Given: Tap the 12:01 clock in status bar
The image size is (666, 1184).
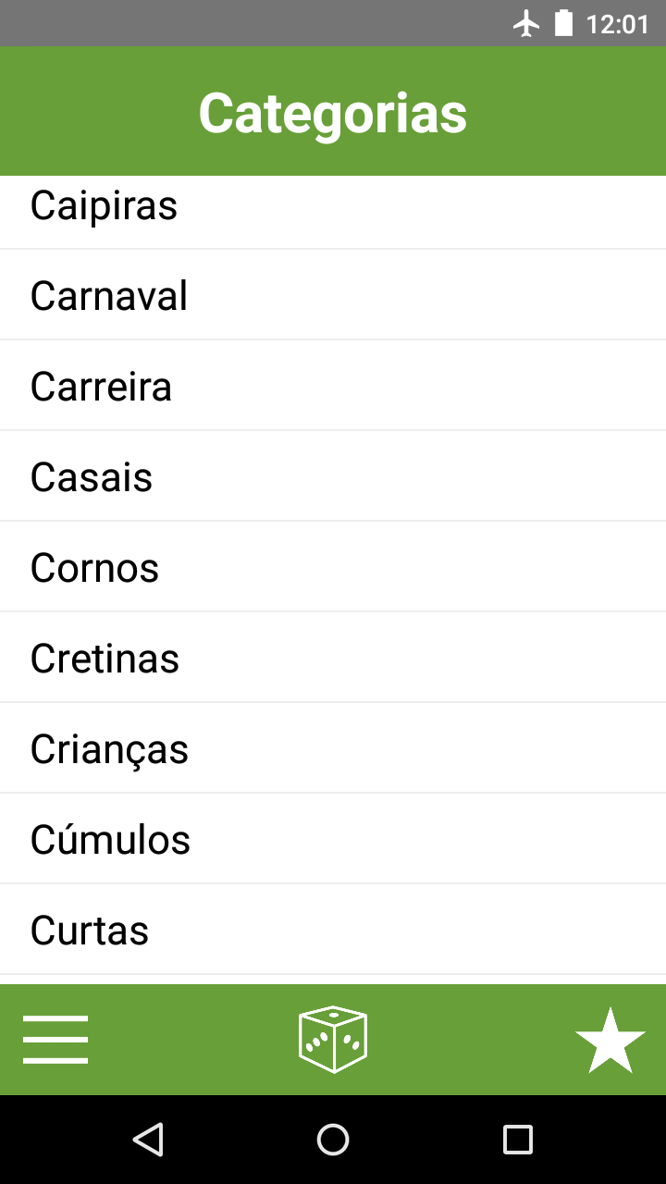Looking at the screenshot, I should click(x=618, y=24).
